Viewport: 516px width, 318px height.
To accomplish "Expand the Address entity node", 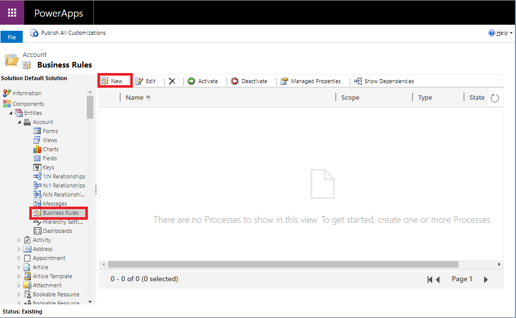I will coord(19,249).
